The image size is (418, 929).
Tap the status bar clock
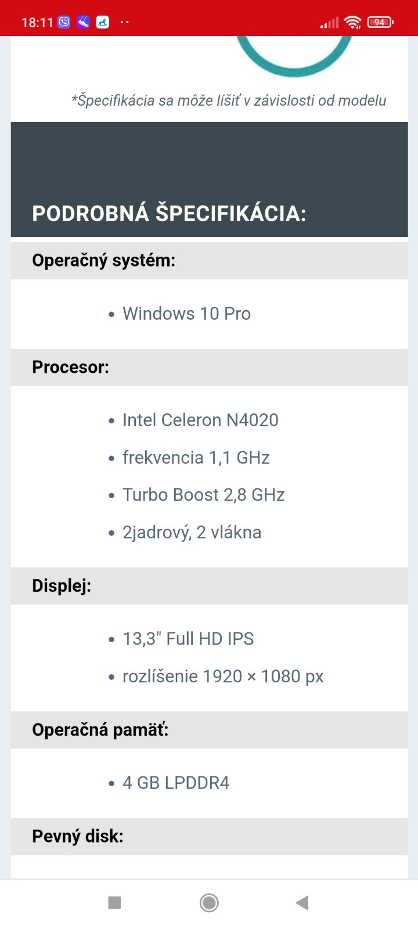[x=37, y=23]
